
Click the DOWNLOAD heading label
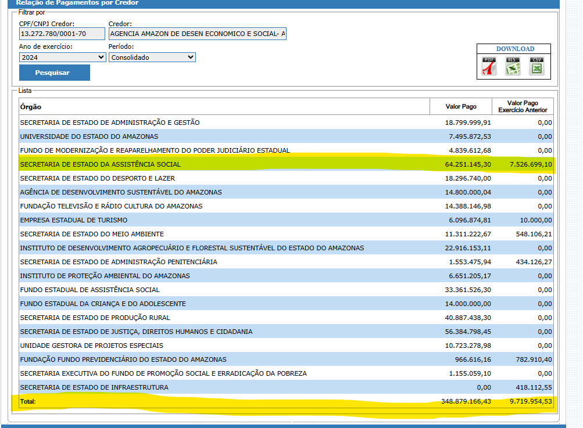point(515,49)
